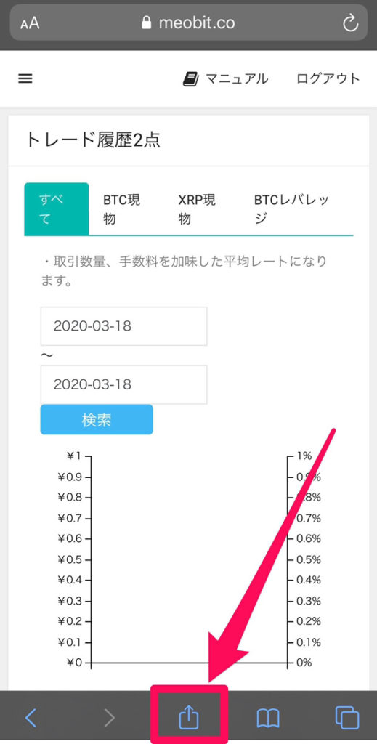Click the ログアウト link
Screen dimensions: 377x744
[328, 78]
